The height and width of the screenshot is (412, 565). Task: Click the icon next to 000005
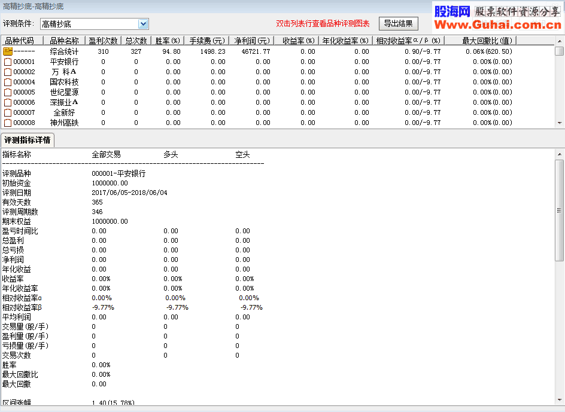8,93
